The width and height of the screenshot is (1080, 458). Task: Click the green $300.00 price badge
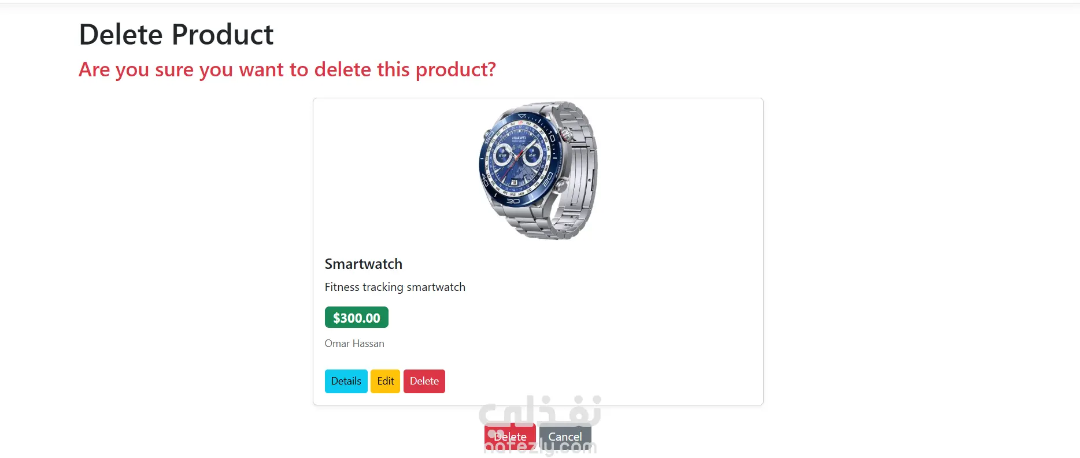(356, 317)
